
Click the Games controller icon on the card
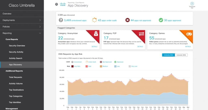(189, 34)
